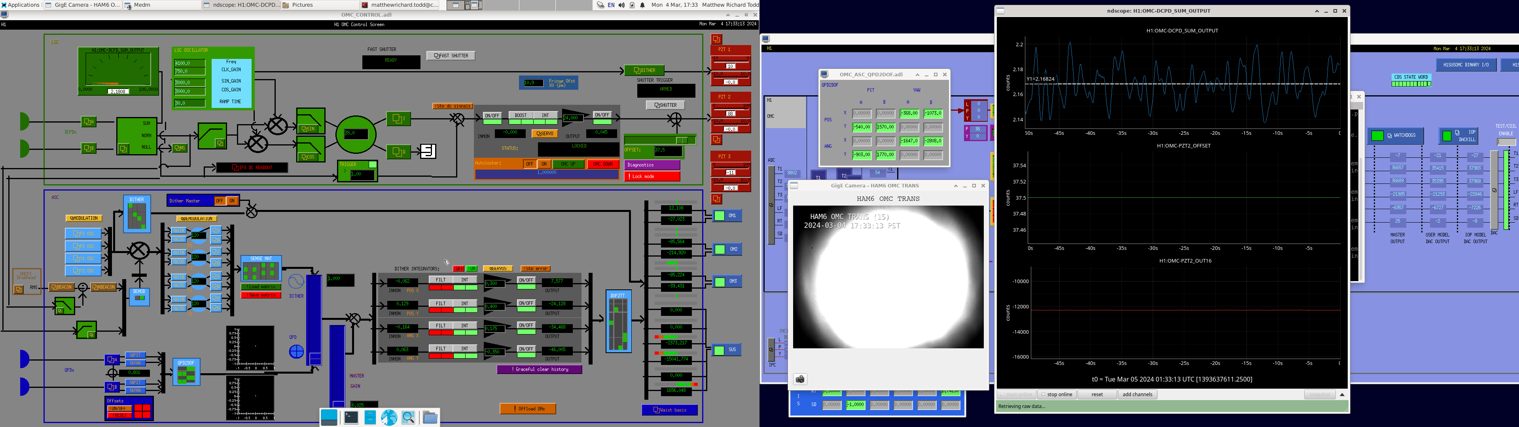This screenshot has height=427, width=1519.
Task: Click the volume icon in system tray
Action: point(621,5)
